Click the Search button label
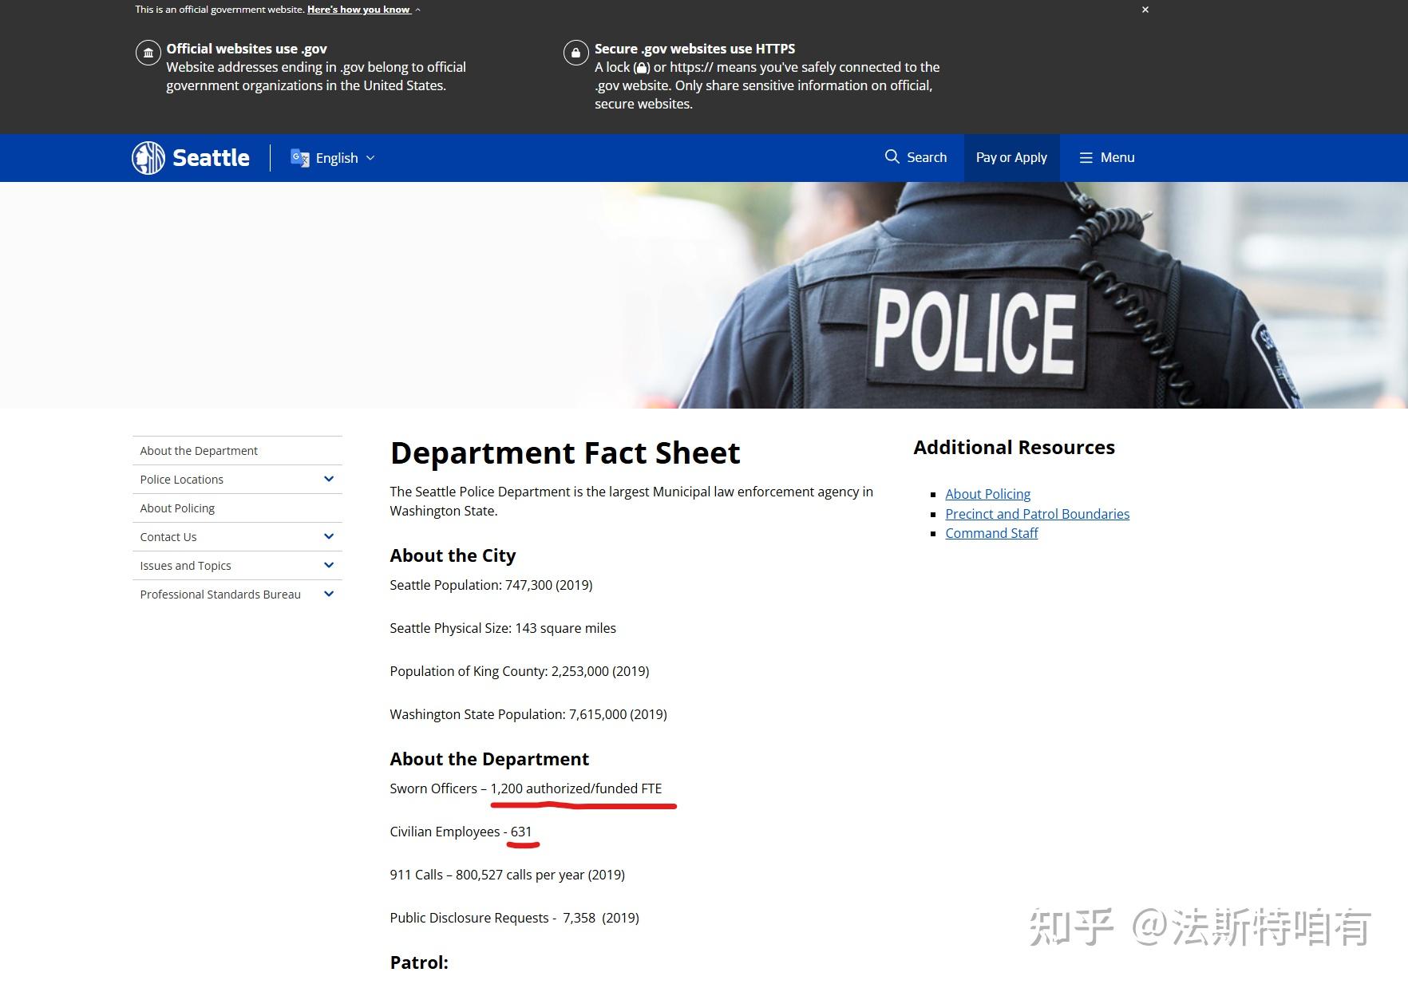Screen dimensions: 1408x984 pos(927,157)
